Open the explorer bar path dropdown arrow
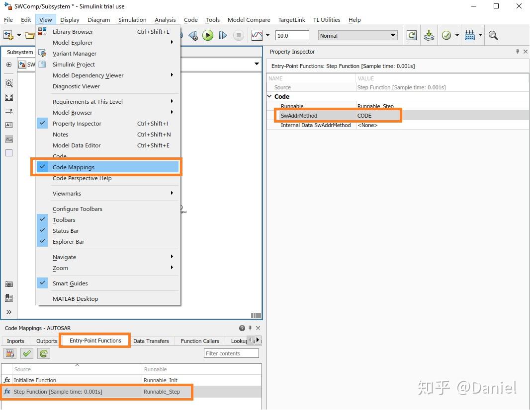This screenshot has width=530, height=410. [257, 64]
